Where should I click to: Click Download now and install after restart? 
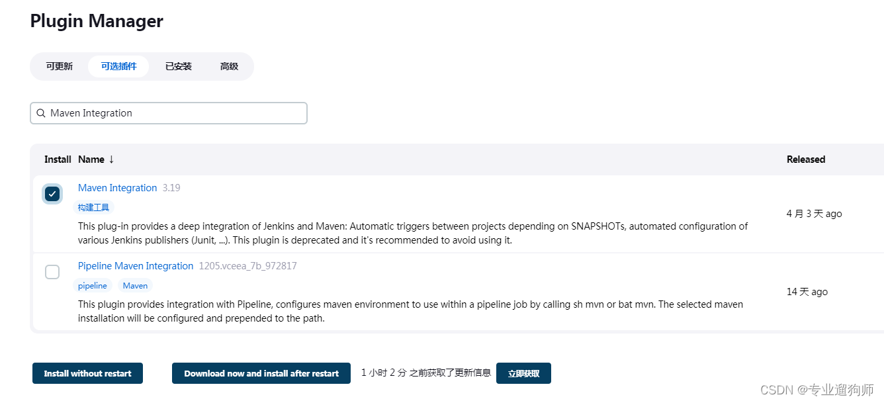pyautogui.click(x=261, y=373)
